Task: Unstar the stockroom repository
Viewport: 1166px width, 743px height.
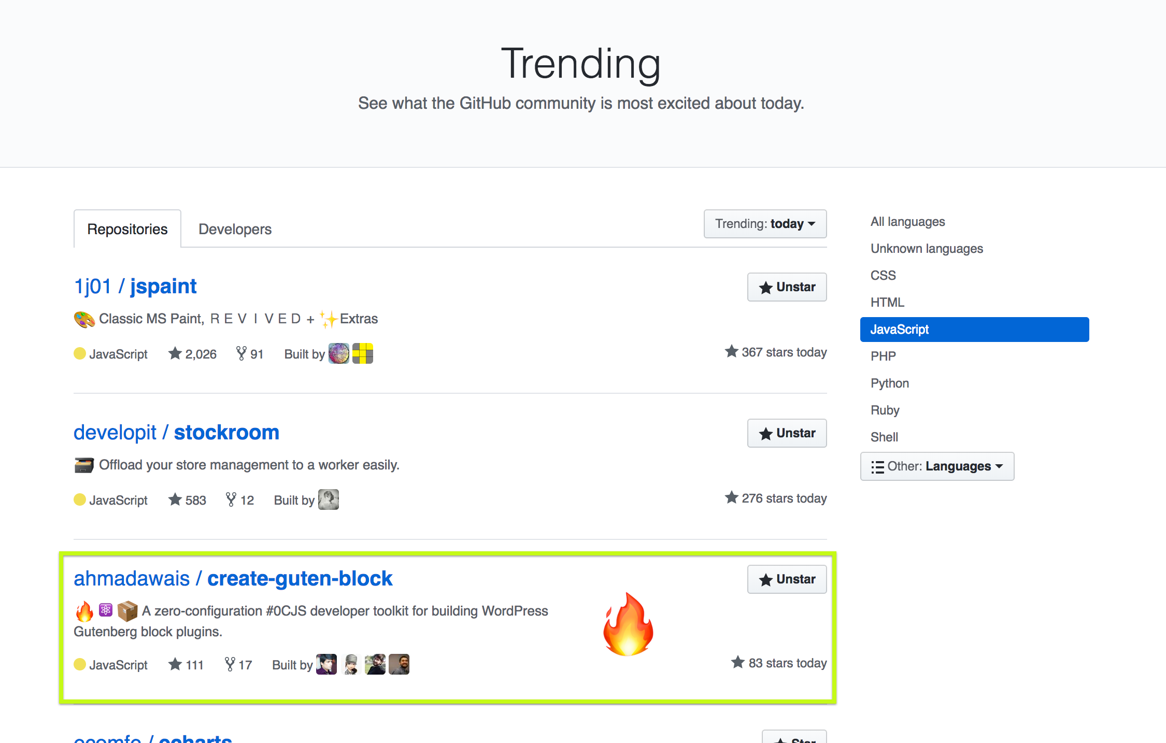Action: click(x=787, y=433)
